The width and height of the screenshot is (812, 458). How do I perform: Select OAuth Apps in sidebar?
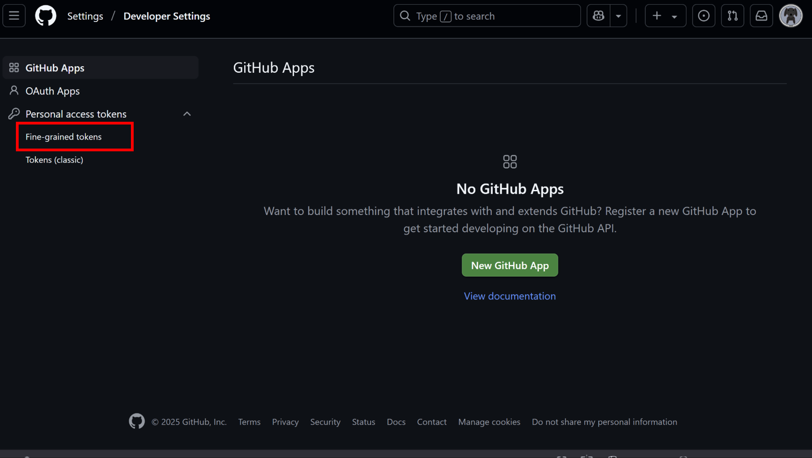(53, 91)
